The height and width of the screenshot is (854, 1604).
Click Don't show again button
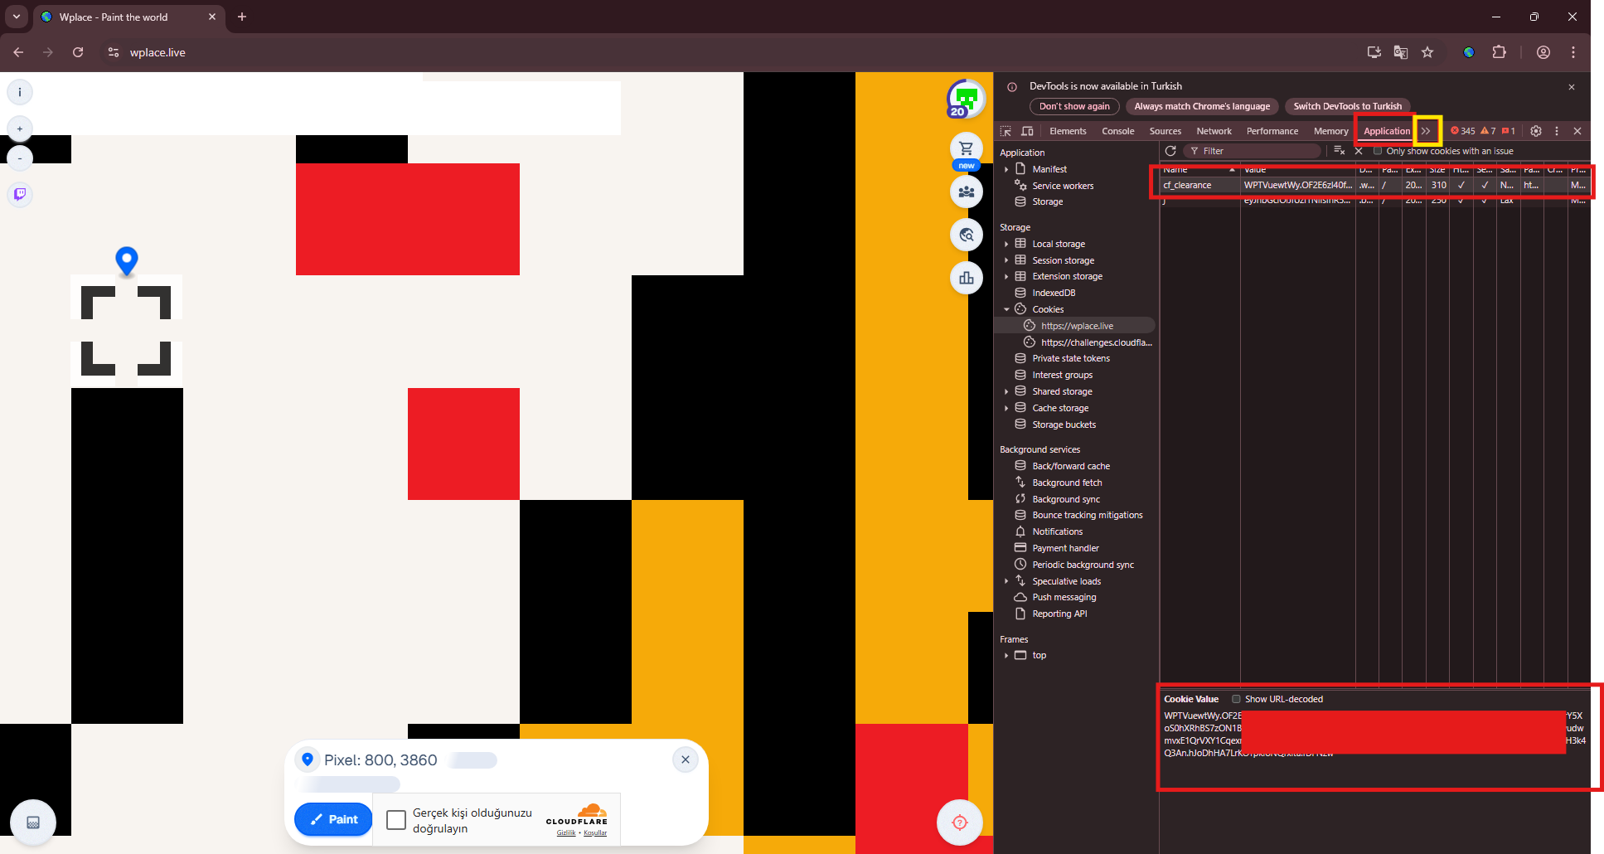[x=1074, y=106]
